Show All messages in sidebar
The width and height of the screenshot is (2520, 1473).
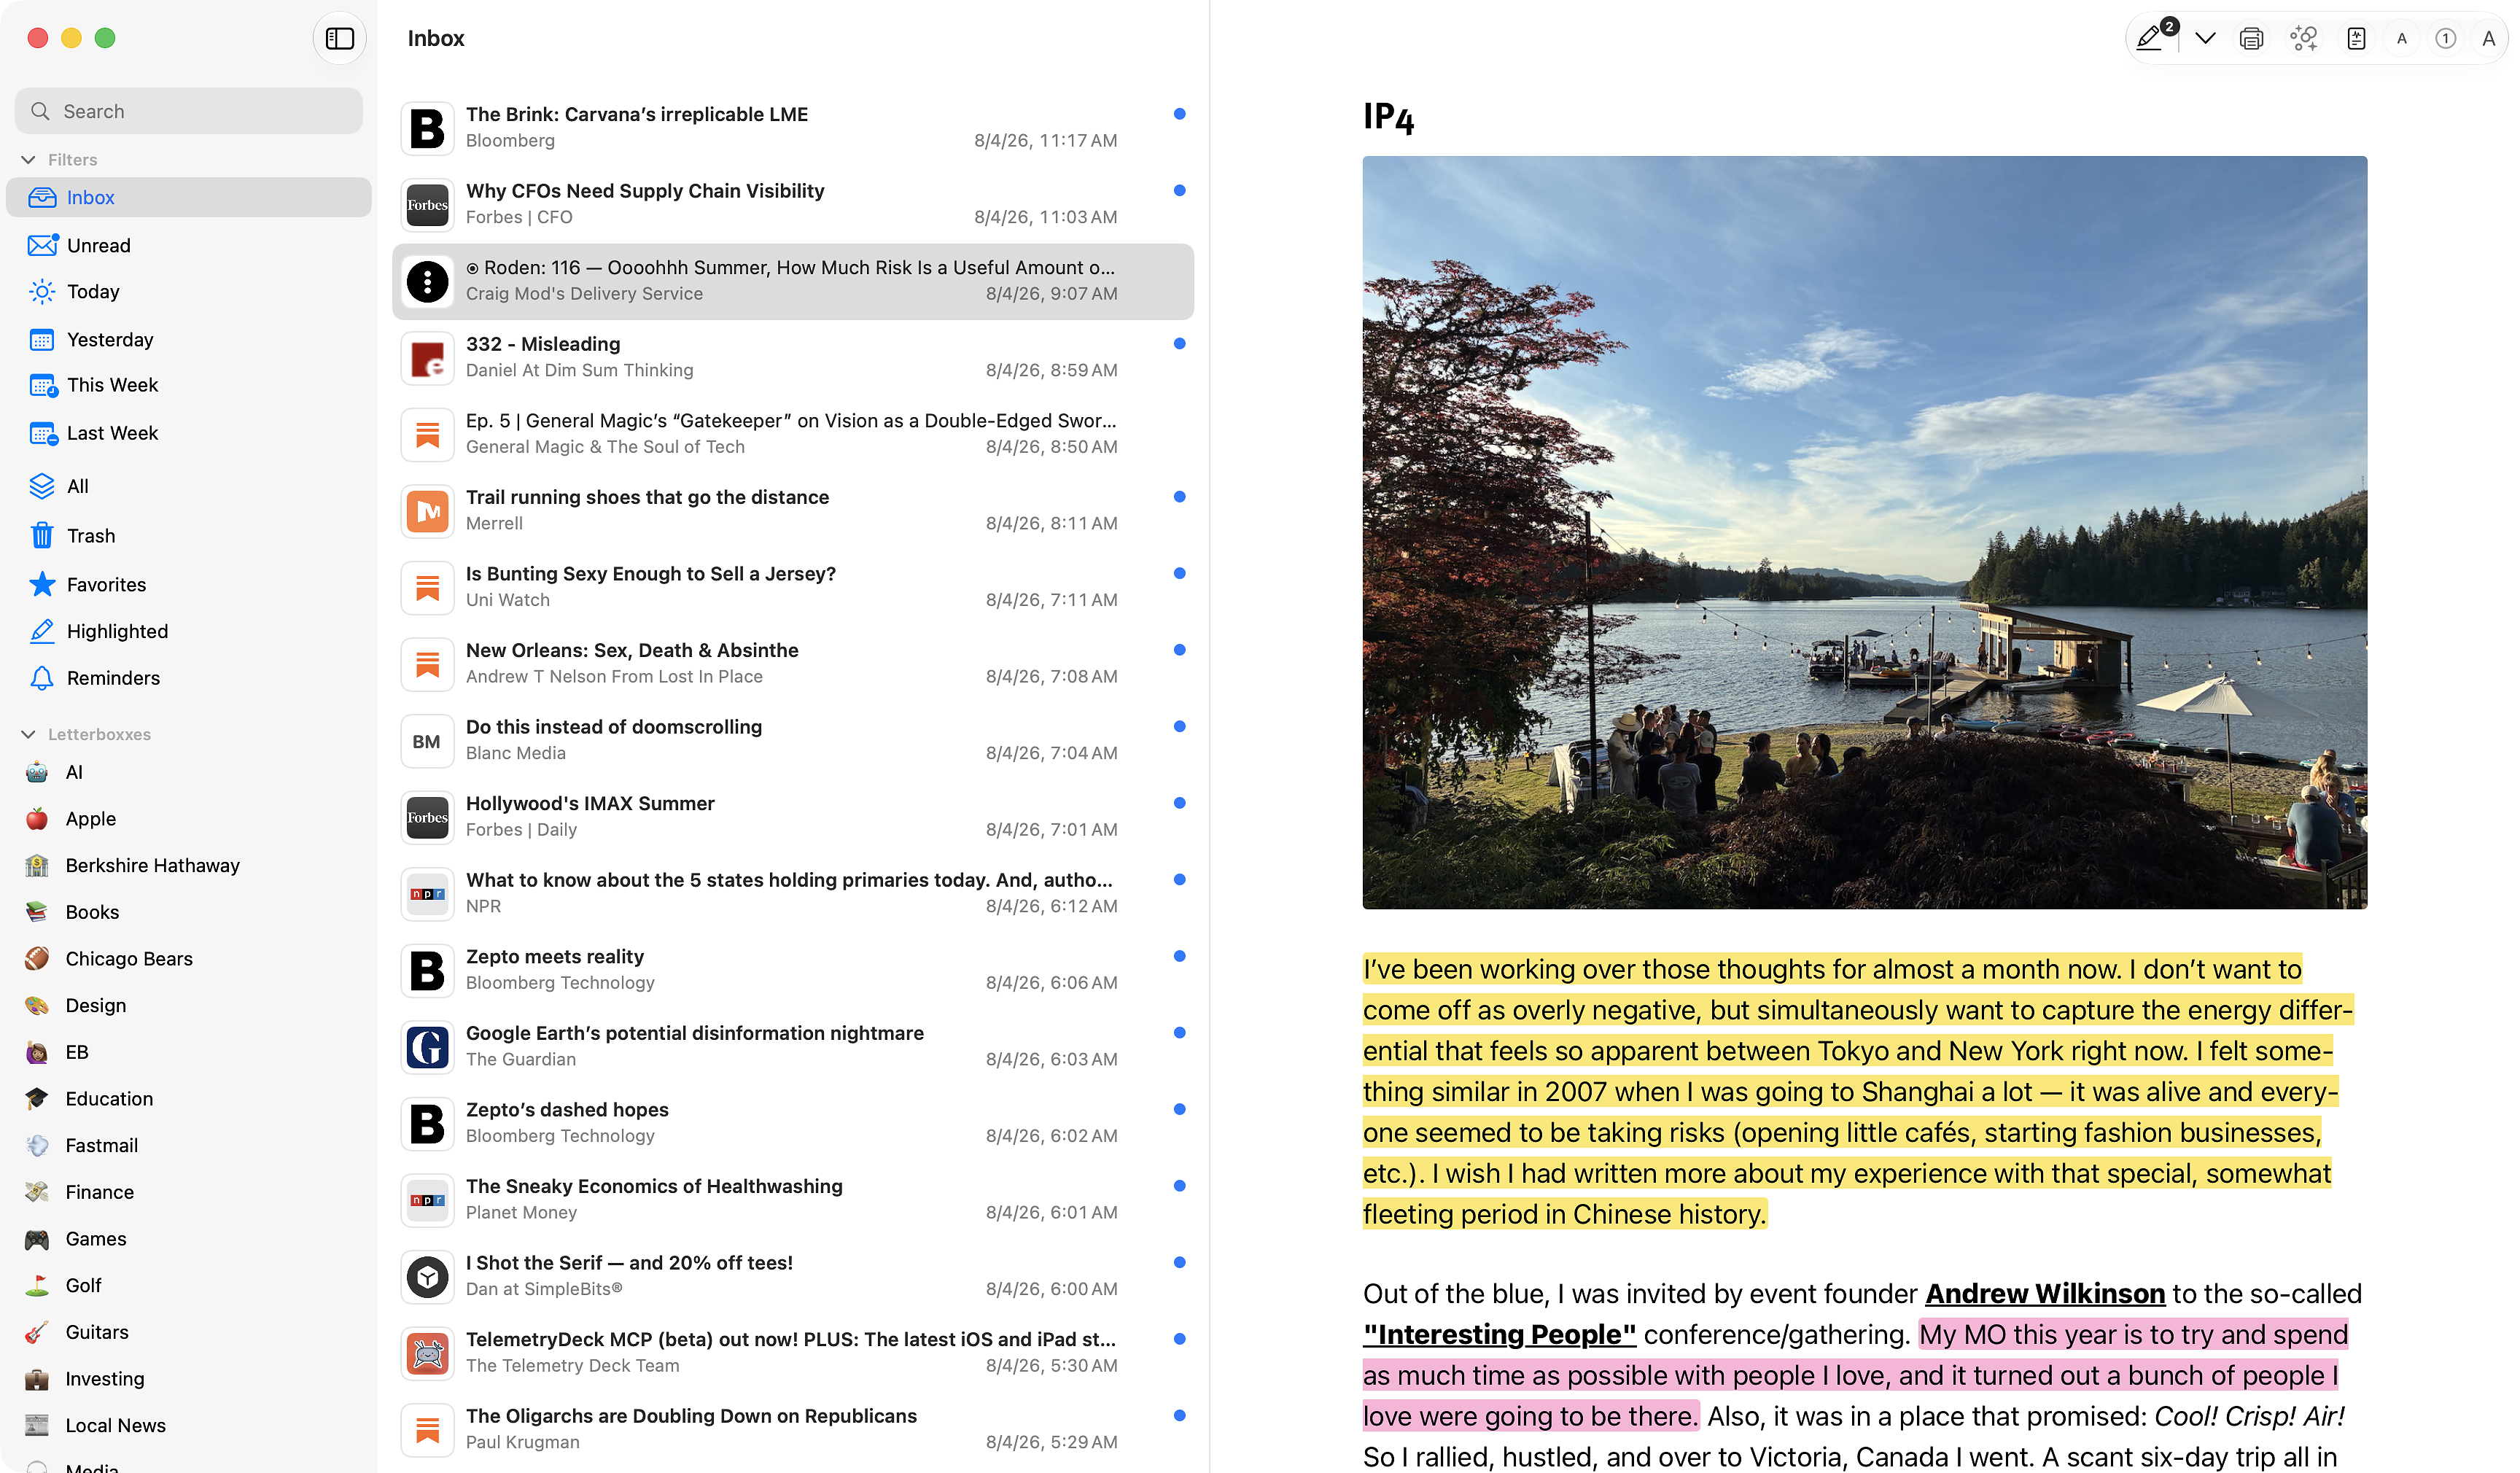188,486
